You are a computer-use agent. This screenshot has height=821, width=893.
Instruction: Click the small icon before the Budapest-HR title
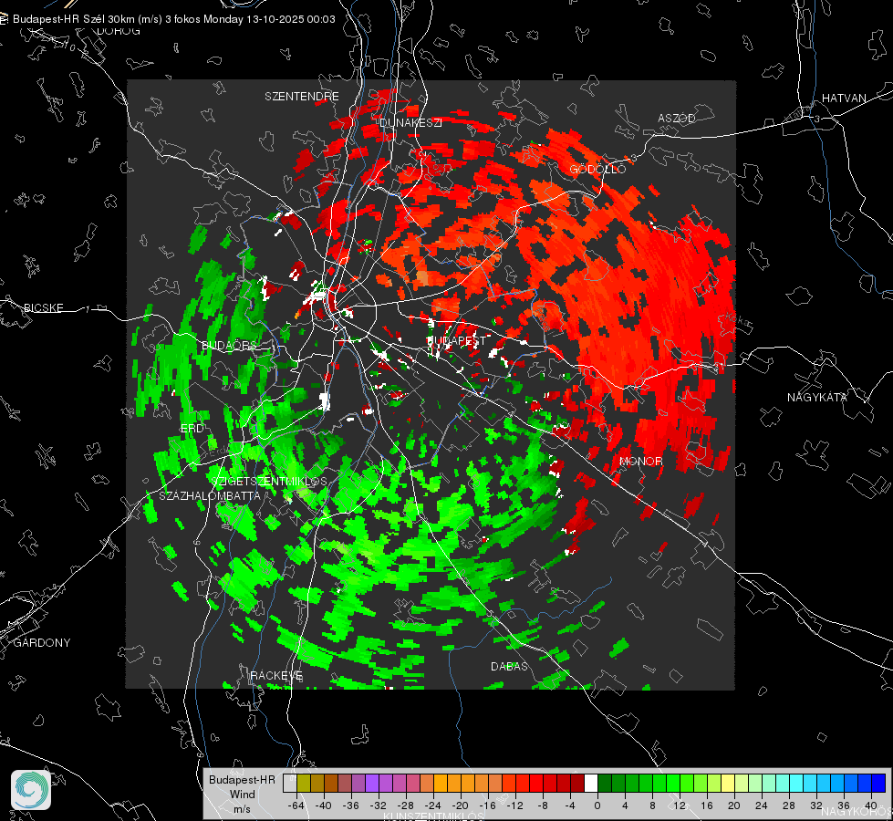[x=4, y=19]
